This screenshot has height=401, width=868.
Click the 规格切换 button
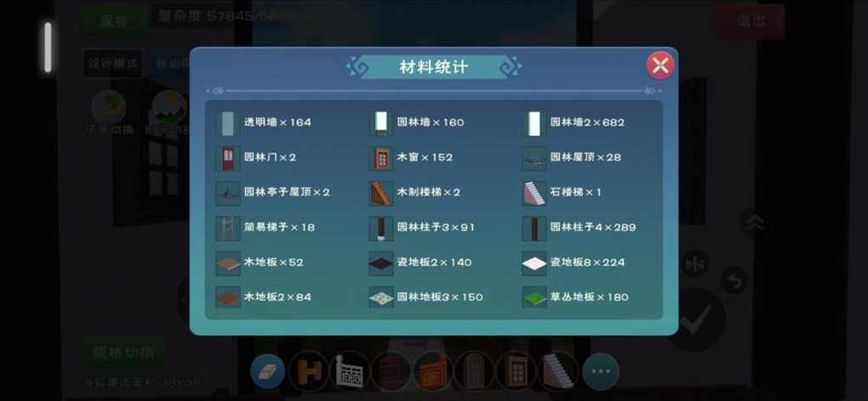pos(123,352)
